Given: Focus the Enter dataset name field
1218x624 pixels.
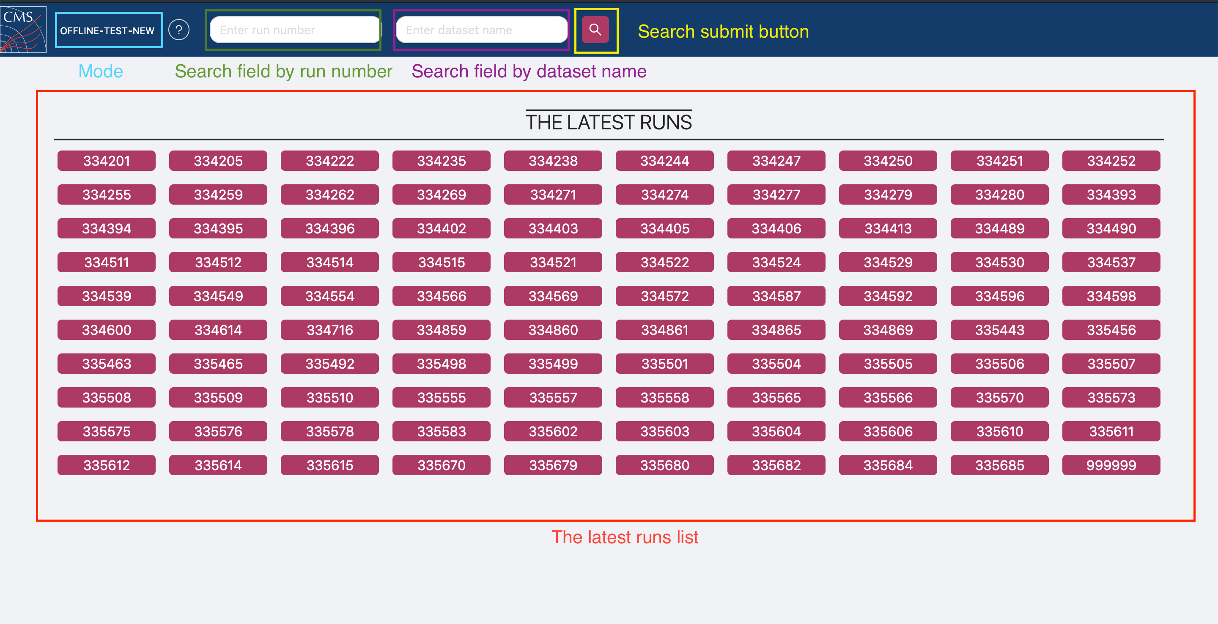Looking at the screenshot, I should [x=481, y=30].
